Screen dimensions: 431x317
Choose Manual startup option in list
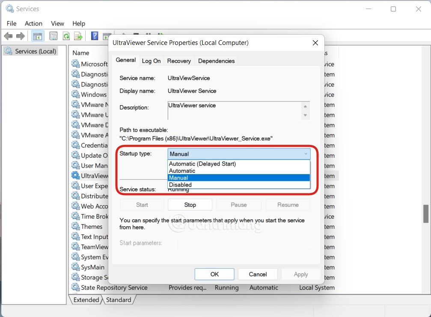click(x=238, y=178)
